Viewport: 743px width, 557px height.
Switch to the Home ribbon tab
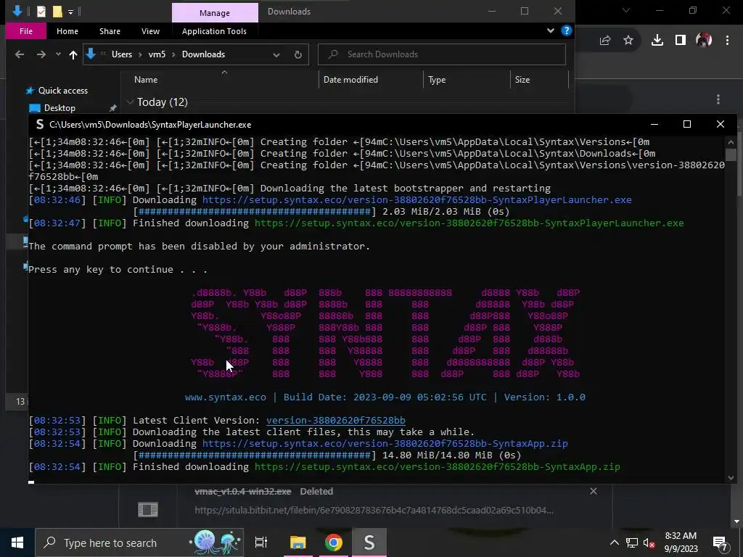67,31
